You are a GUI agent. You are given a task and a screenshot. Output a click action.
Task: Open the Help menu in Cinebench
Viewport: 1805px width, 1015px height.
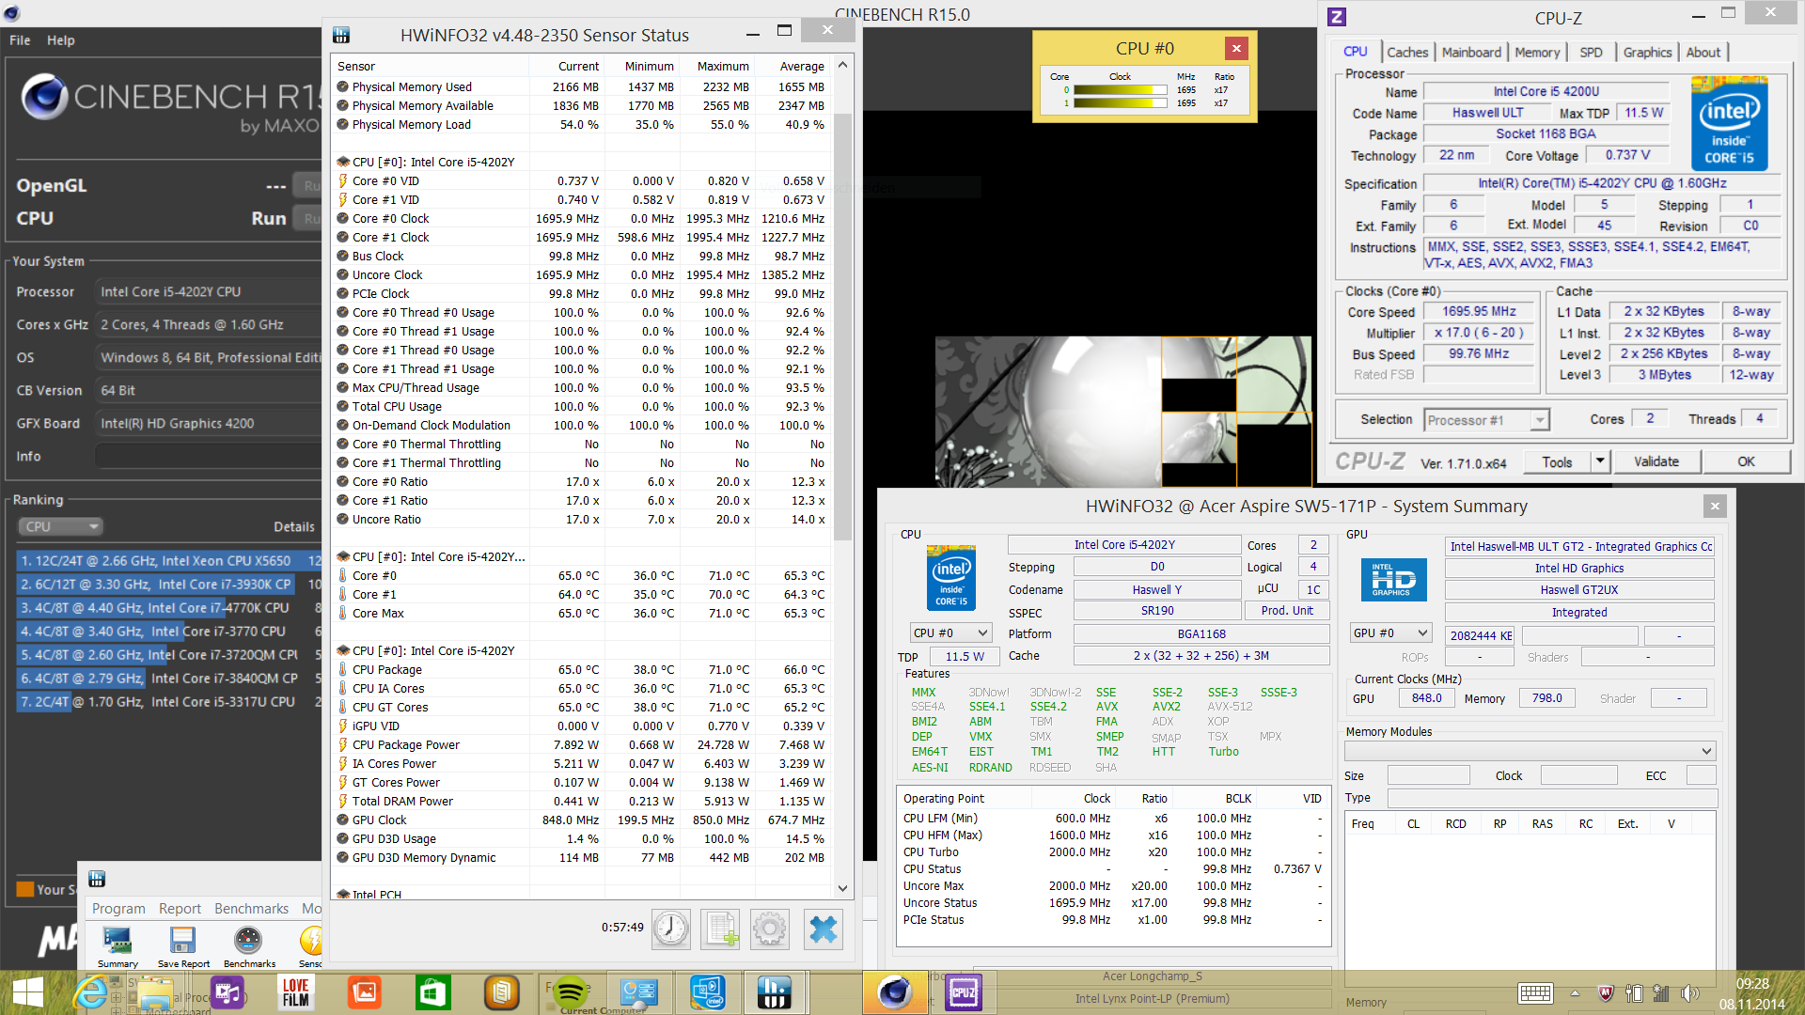click(61, 40)
